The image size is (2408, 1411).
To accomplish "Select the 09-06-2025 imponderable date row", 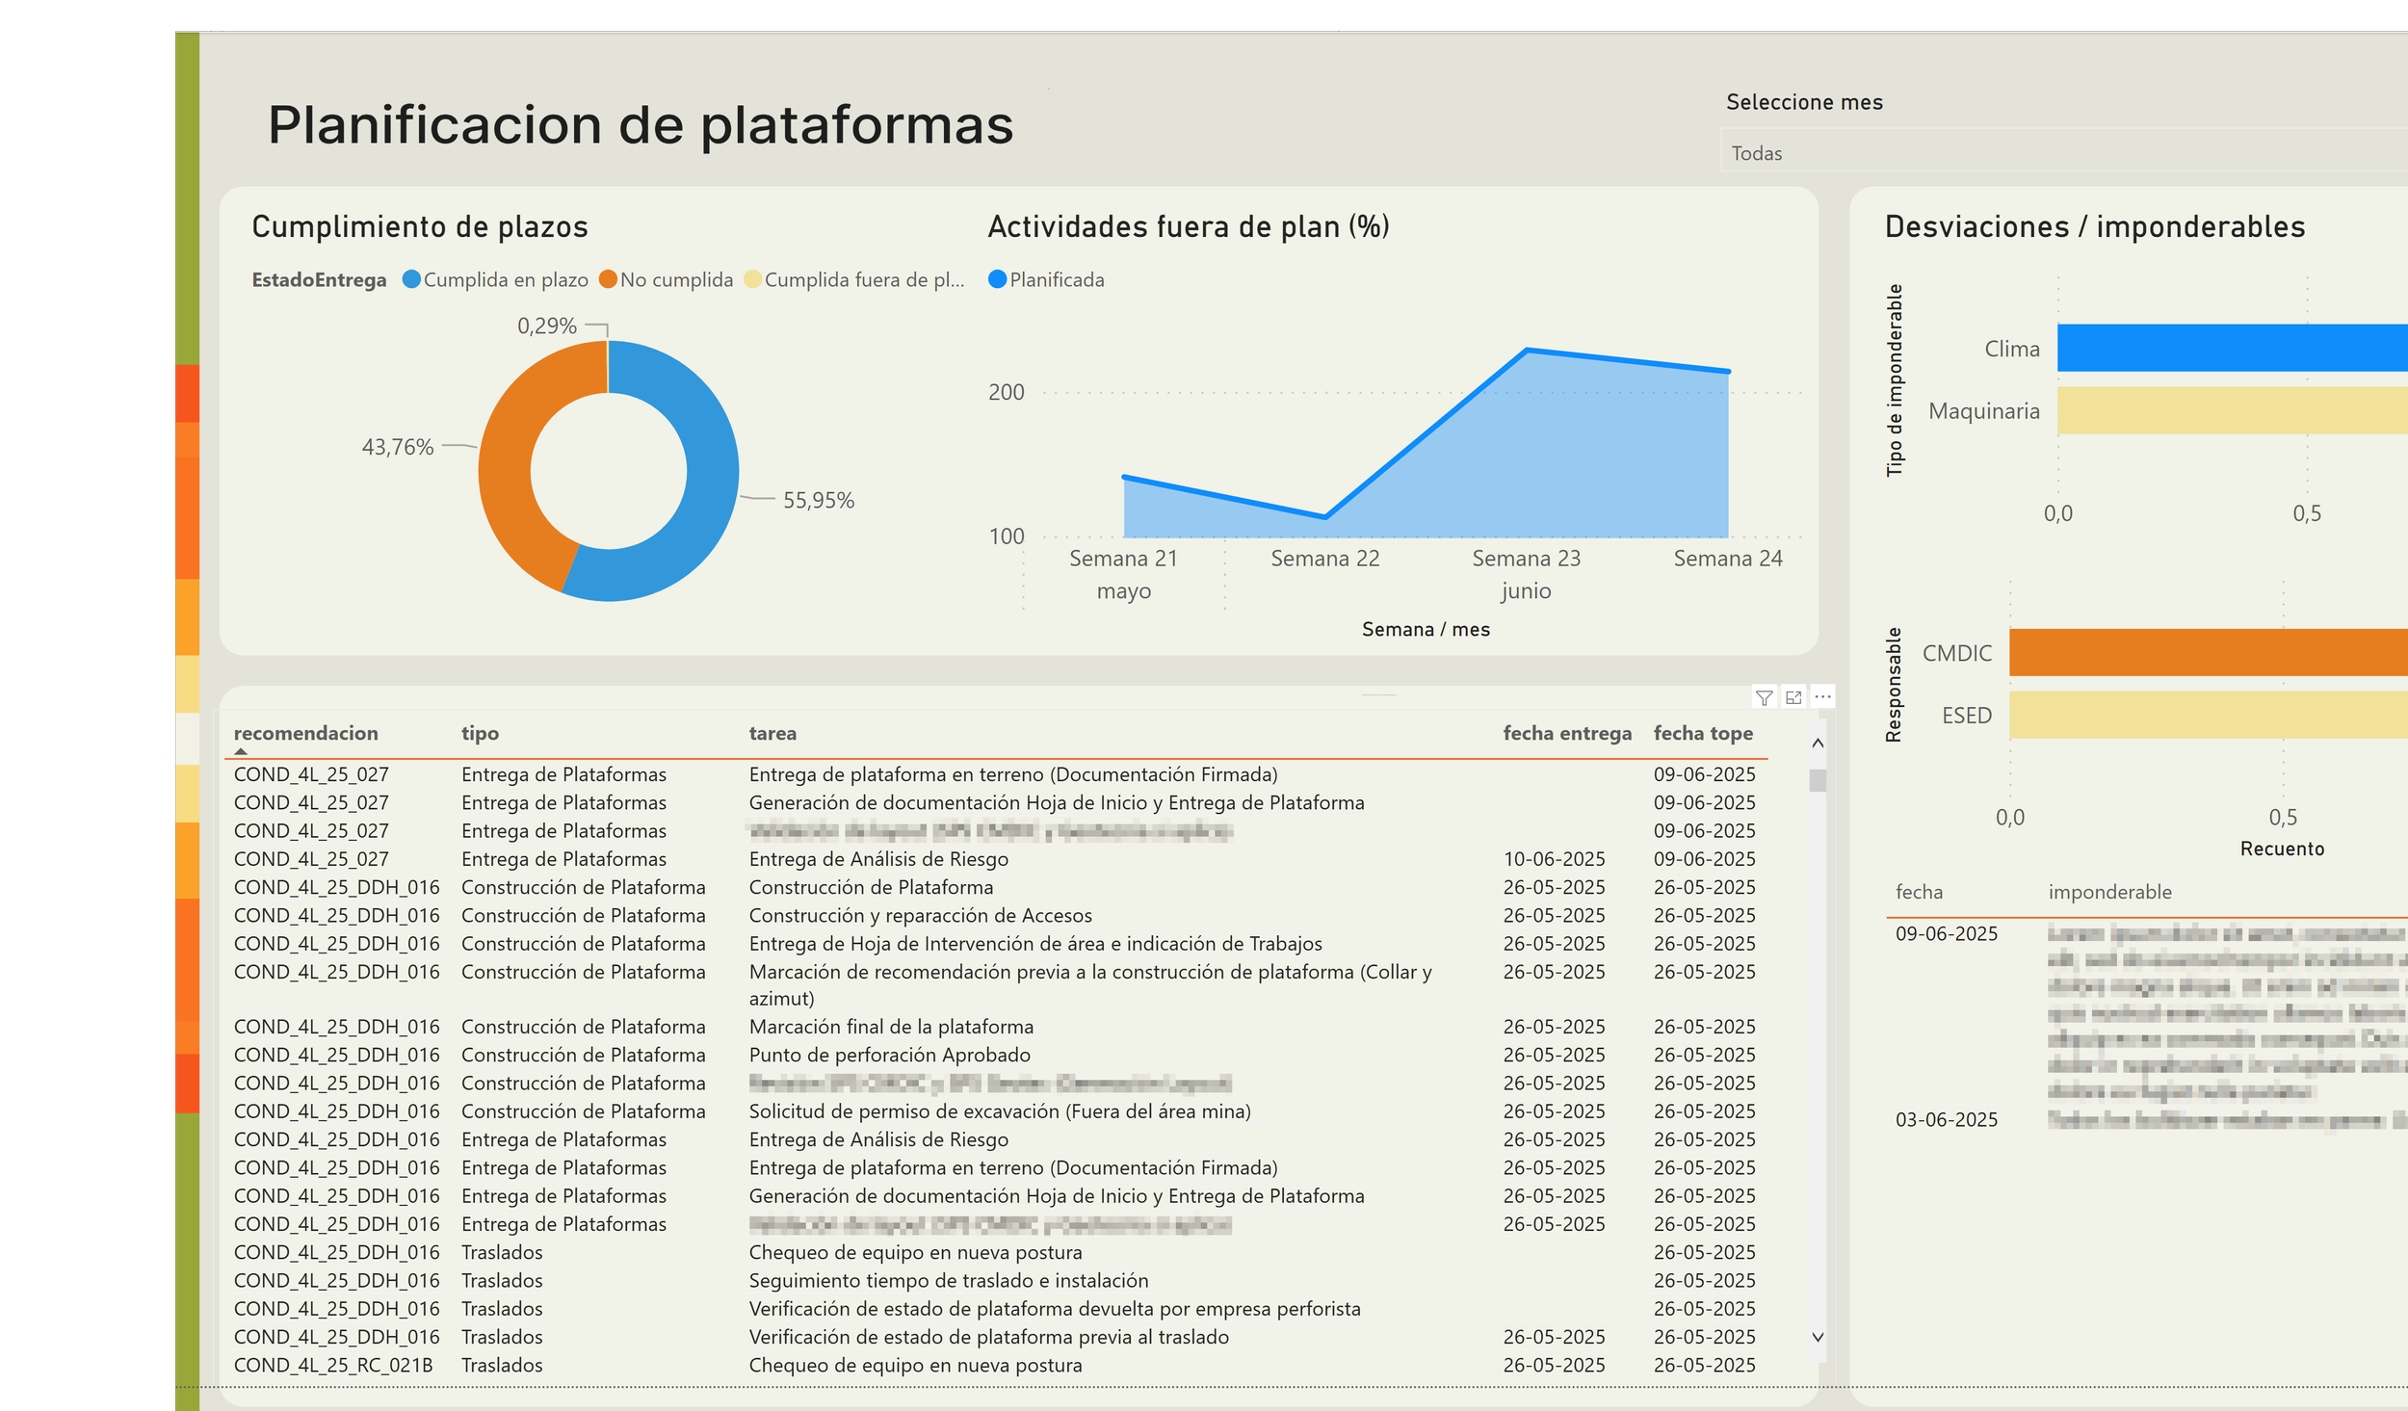I will pyautogui.click(x=1946, y=933).
